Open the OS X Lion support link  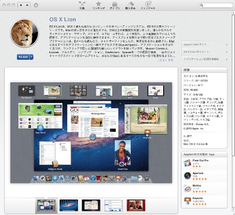click(x=196, y=52)
